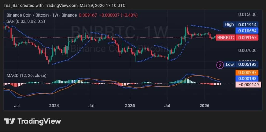Click the TradingView logo at bottom

pyautogui.click(x=32, y=121)
